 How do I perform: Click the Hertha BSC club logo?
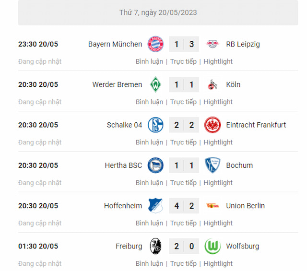[x=155, y=165]
